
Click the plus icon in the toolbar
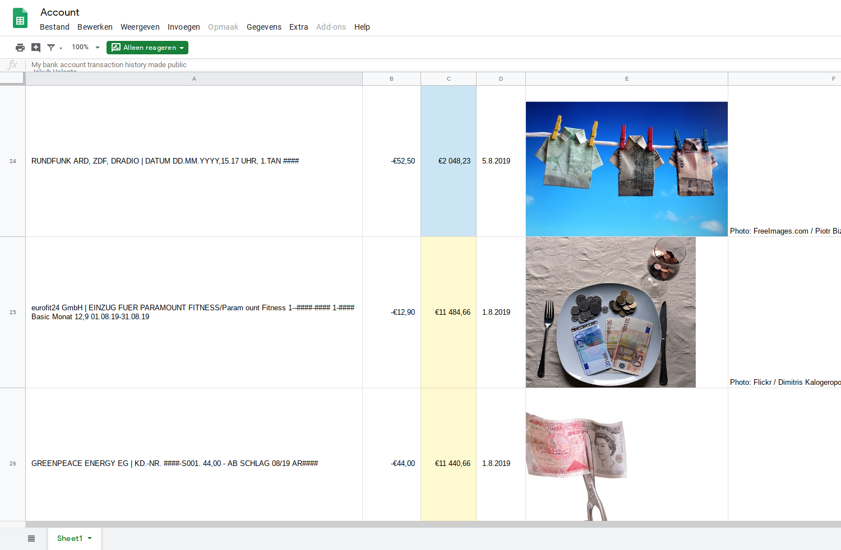click(x=36, y=48)
